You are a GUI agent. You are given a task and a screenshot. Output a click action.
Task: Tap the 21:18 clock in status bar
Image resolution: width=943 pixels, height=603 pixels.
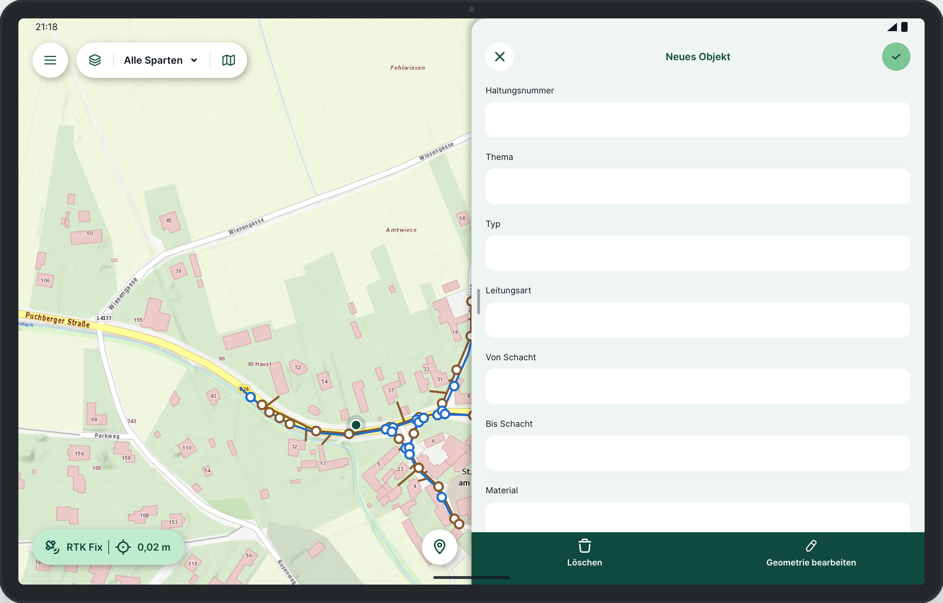point(47,27)
